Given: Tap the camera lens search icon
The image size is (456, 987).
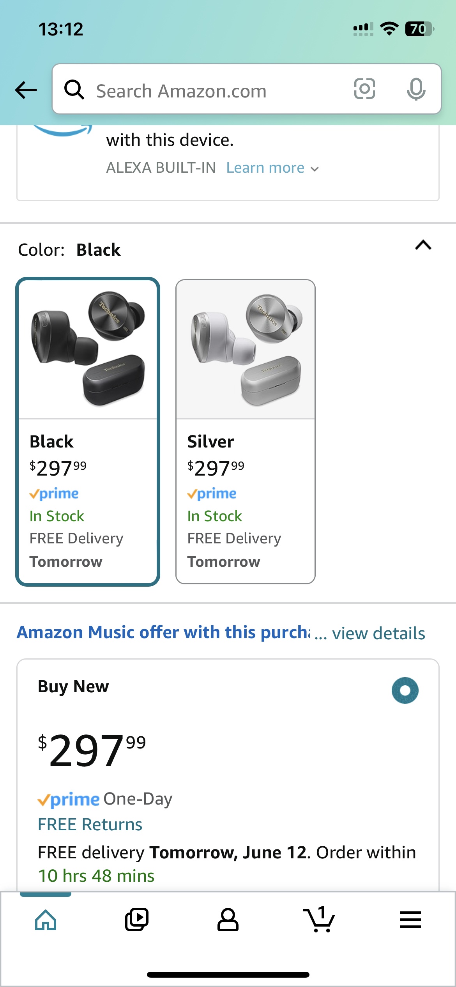Looking at the screenshot, I should 364,89.
